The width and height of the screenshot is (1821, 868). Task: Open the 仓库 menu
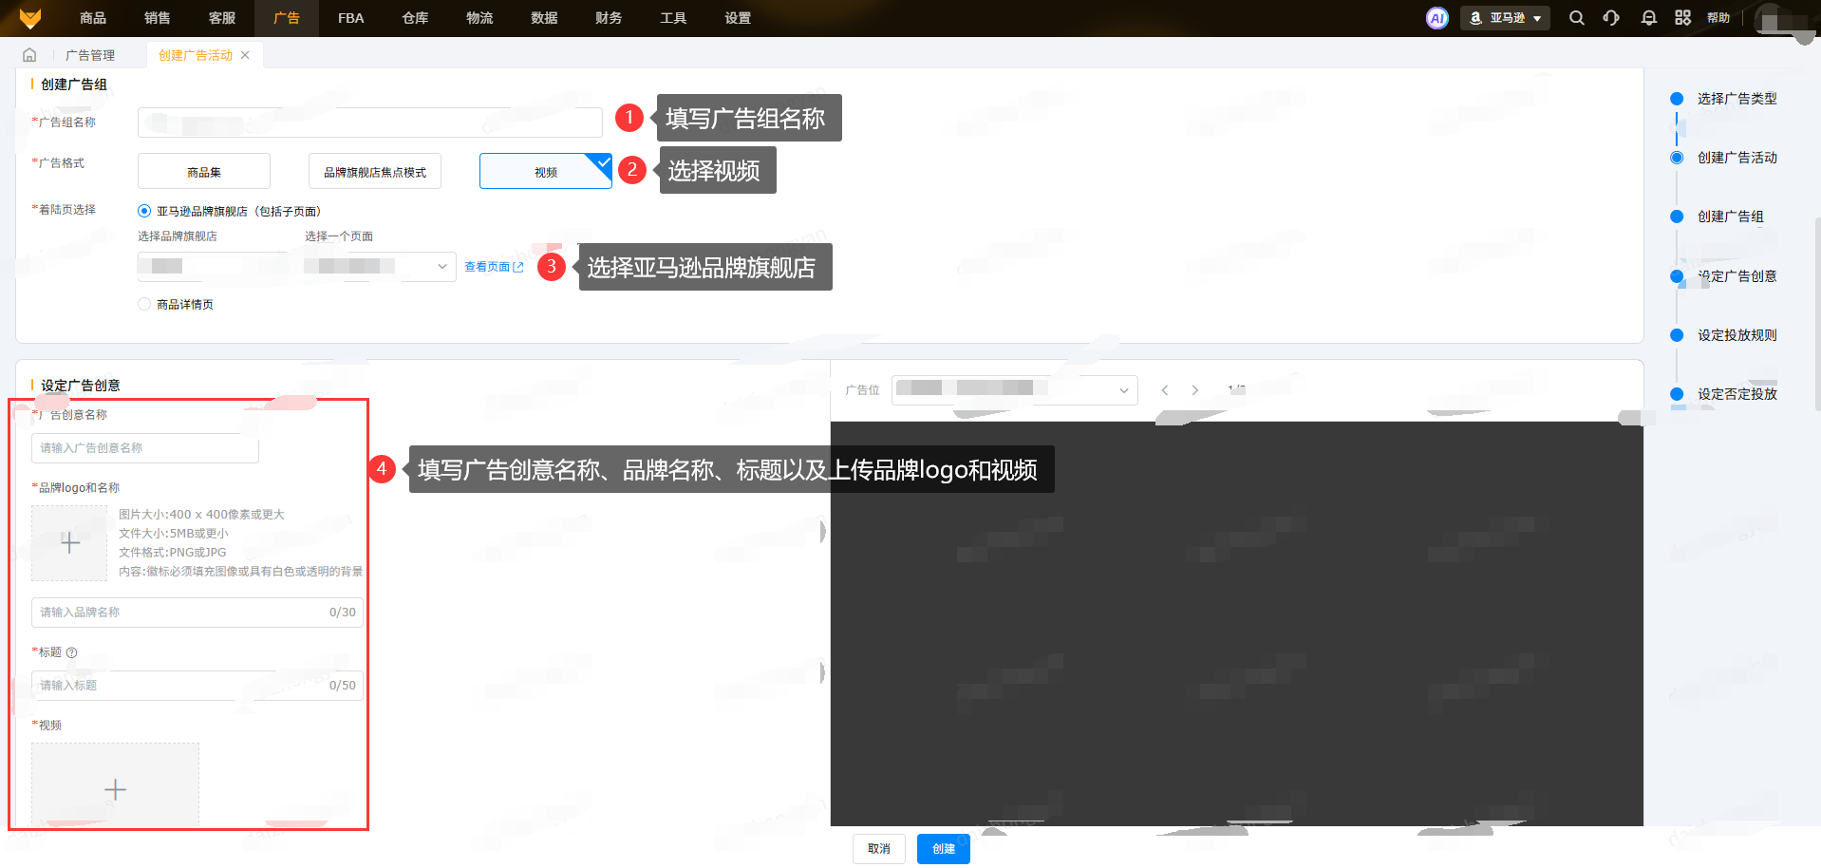click(x=416, y=18)
